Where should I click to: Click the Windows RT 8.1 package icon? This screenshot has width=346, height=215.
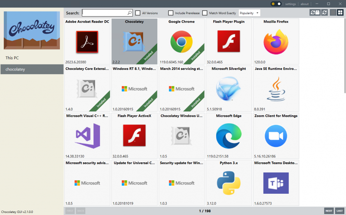click(x=134, y=89)
